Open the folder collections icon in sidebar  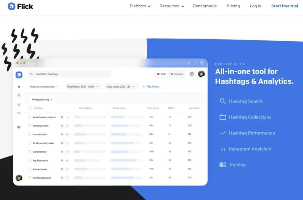19,113
